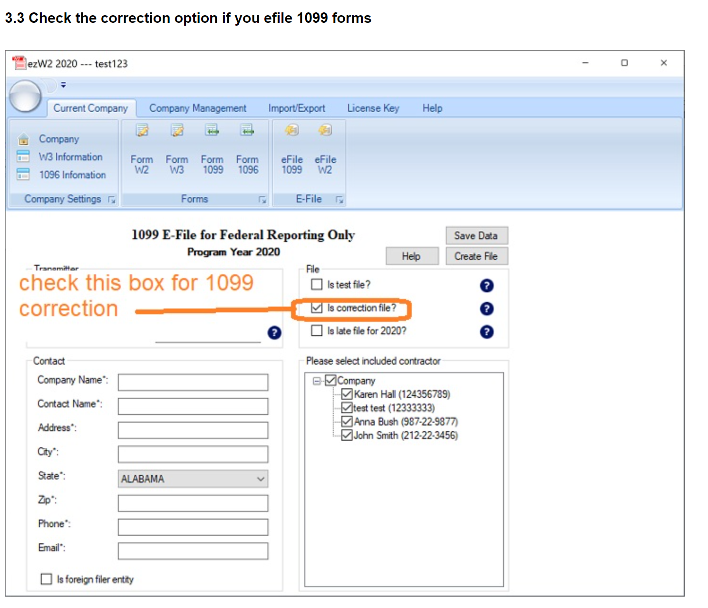Screen dimensions: 708x608
Task: Open the Form 1099 ribbon icon
Action: point(212,130)
